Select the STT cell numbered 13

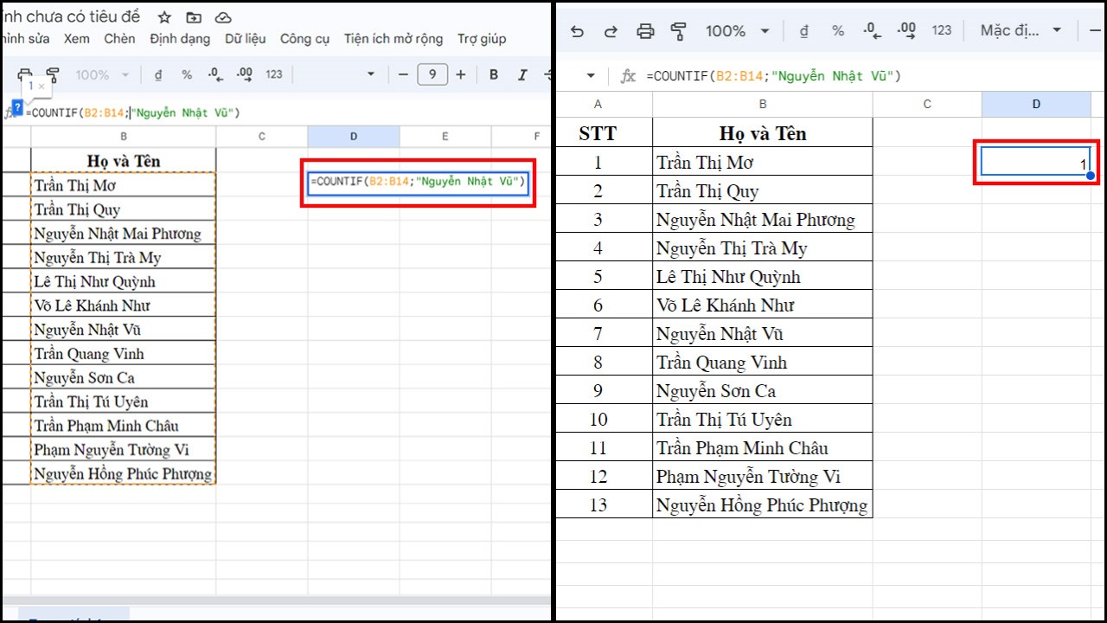598,504
